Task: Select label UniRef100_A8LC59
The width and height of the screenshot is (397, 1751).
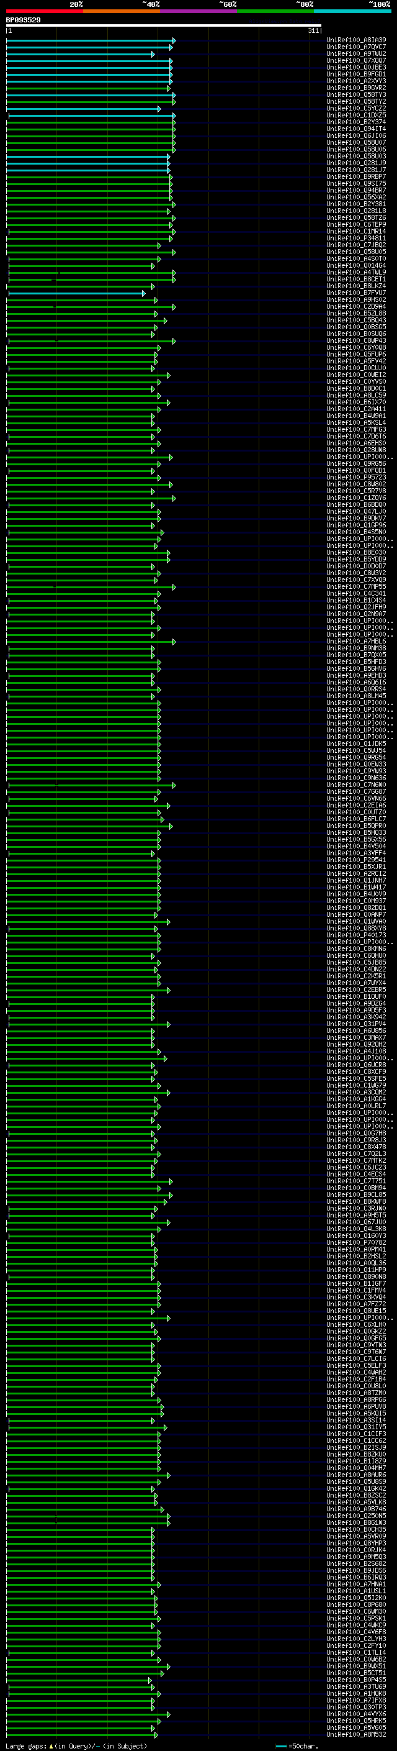Action: point(356,396)
